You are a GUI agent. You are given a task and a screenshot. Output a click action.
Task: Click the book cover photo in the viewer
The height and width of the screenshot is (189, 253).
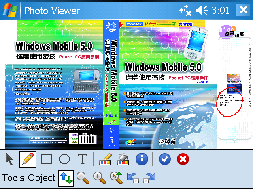[126, 85]
